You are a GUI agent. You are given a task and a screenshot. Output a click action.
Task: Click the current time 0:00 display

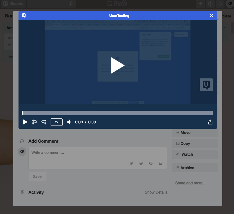(x=79, y=122)
